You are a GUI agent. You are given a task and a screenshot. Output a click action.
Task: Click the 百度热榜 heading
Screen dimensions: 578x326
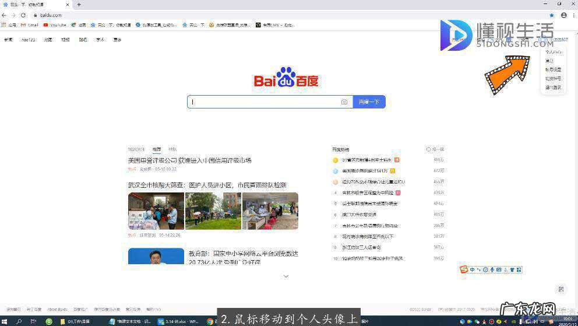coord(341,149)
